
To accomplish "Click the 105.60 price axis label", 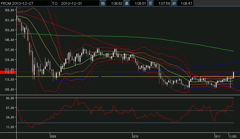I will (9, 89).
